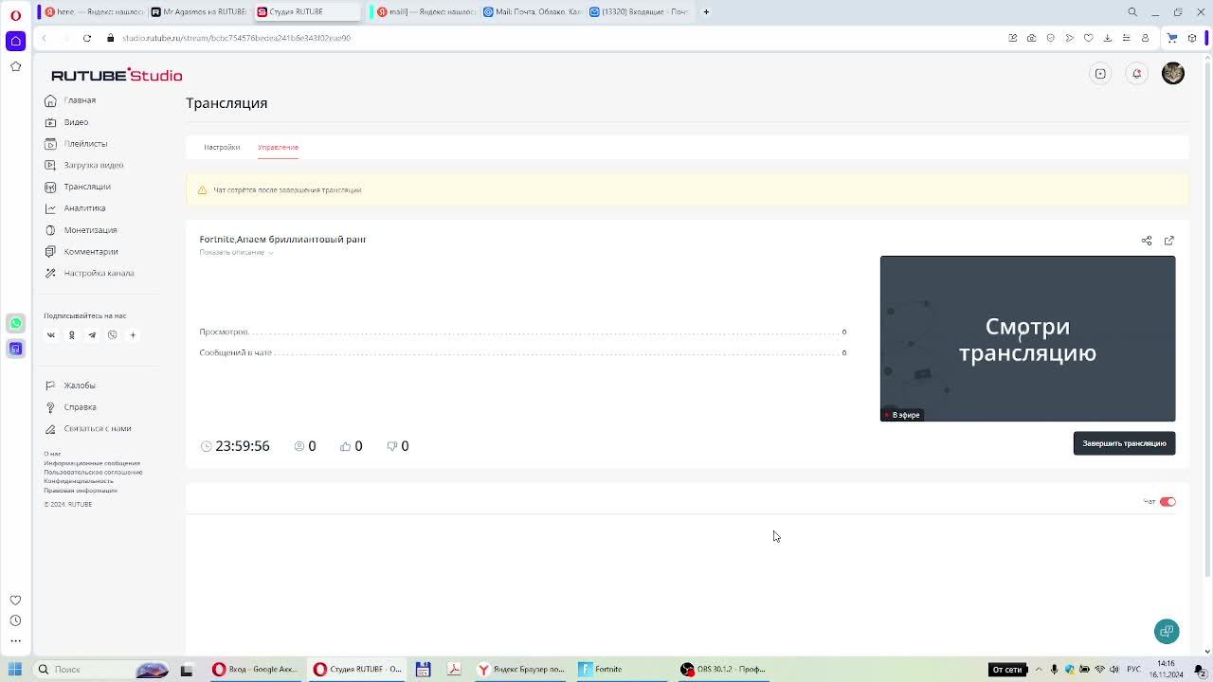Click Завершить трансляцию button
The width and height of the screenshot is (1213, 682).
click(x=1124, y=443)
